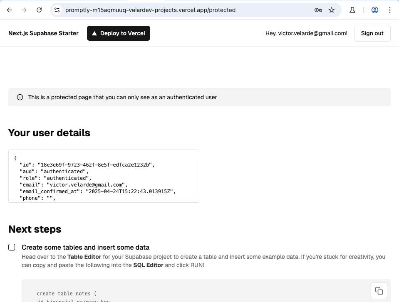Follow the SQL Editor link
399x302 pixels.
[149, 265]
